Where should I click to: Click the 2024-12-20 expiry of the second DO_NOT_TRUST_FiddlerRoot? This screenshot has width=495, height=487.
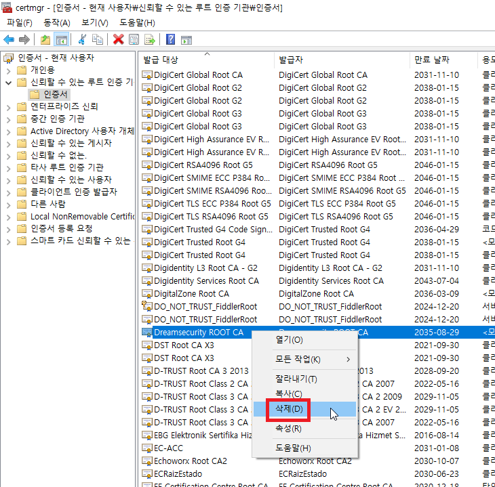tap(437, 320)
